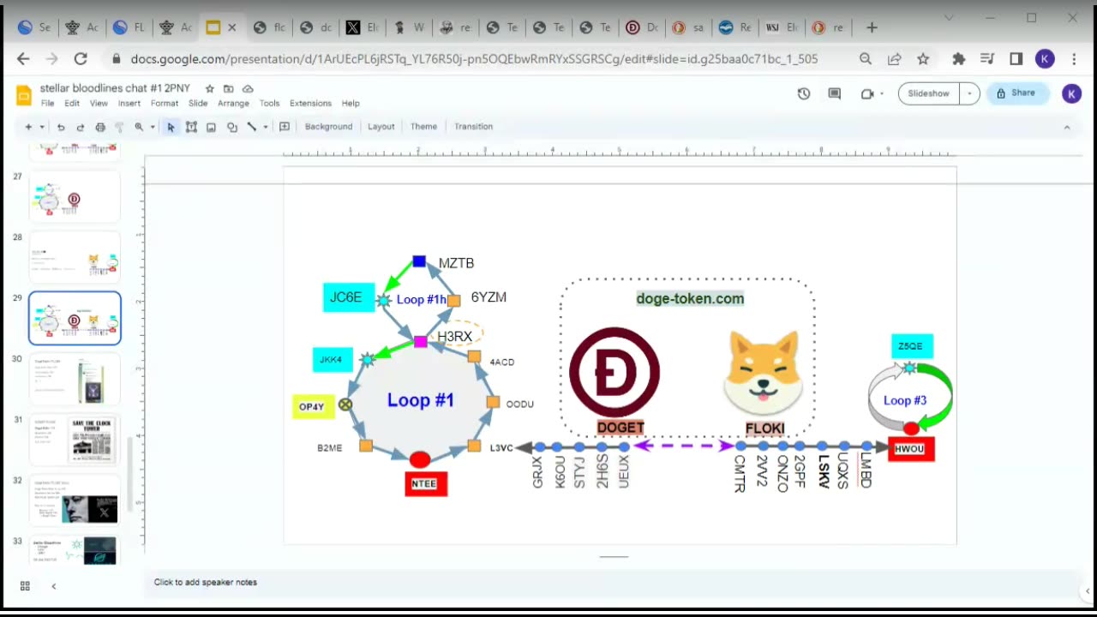Viewport: 1097px width, 617px height.
Task: Start the Slideshow
Action: pos(929,93)
